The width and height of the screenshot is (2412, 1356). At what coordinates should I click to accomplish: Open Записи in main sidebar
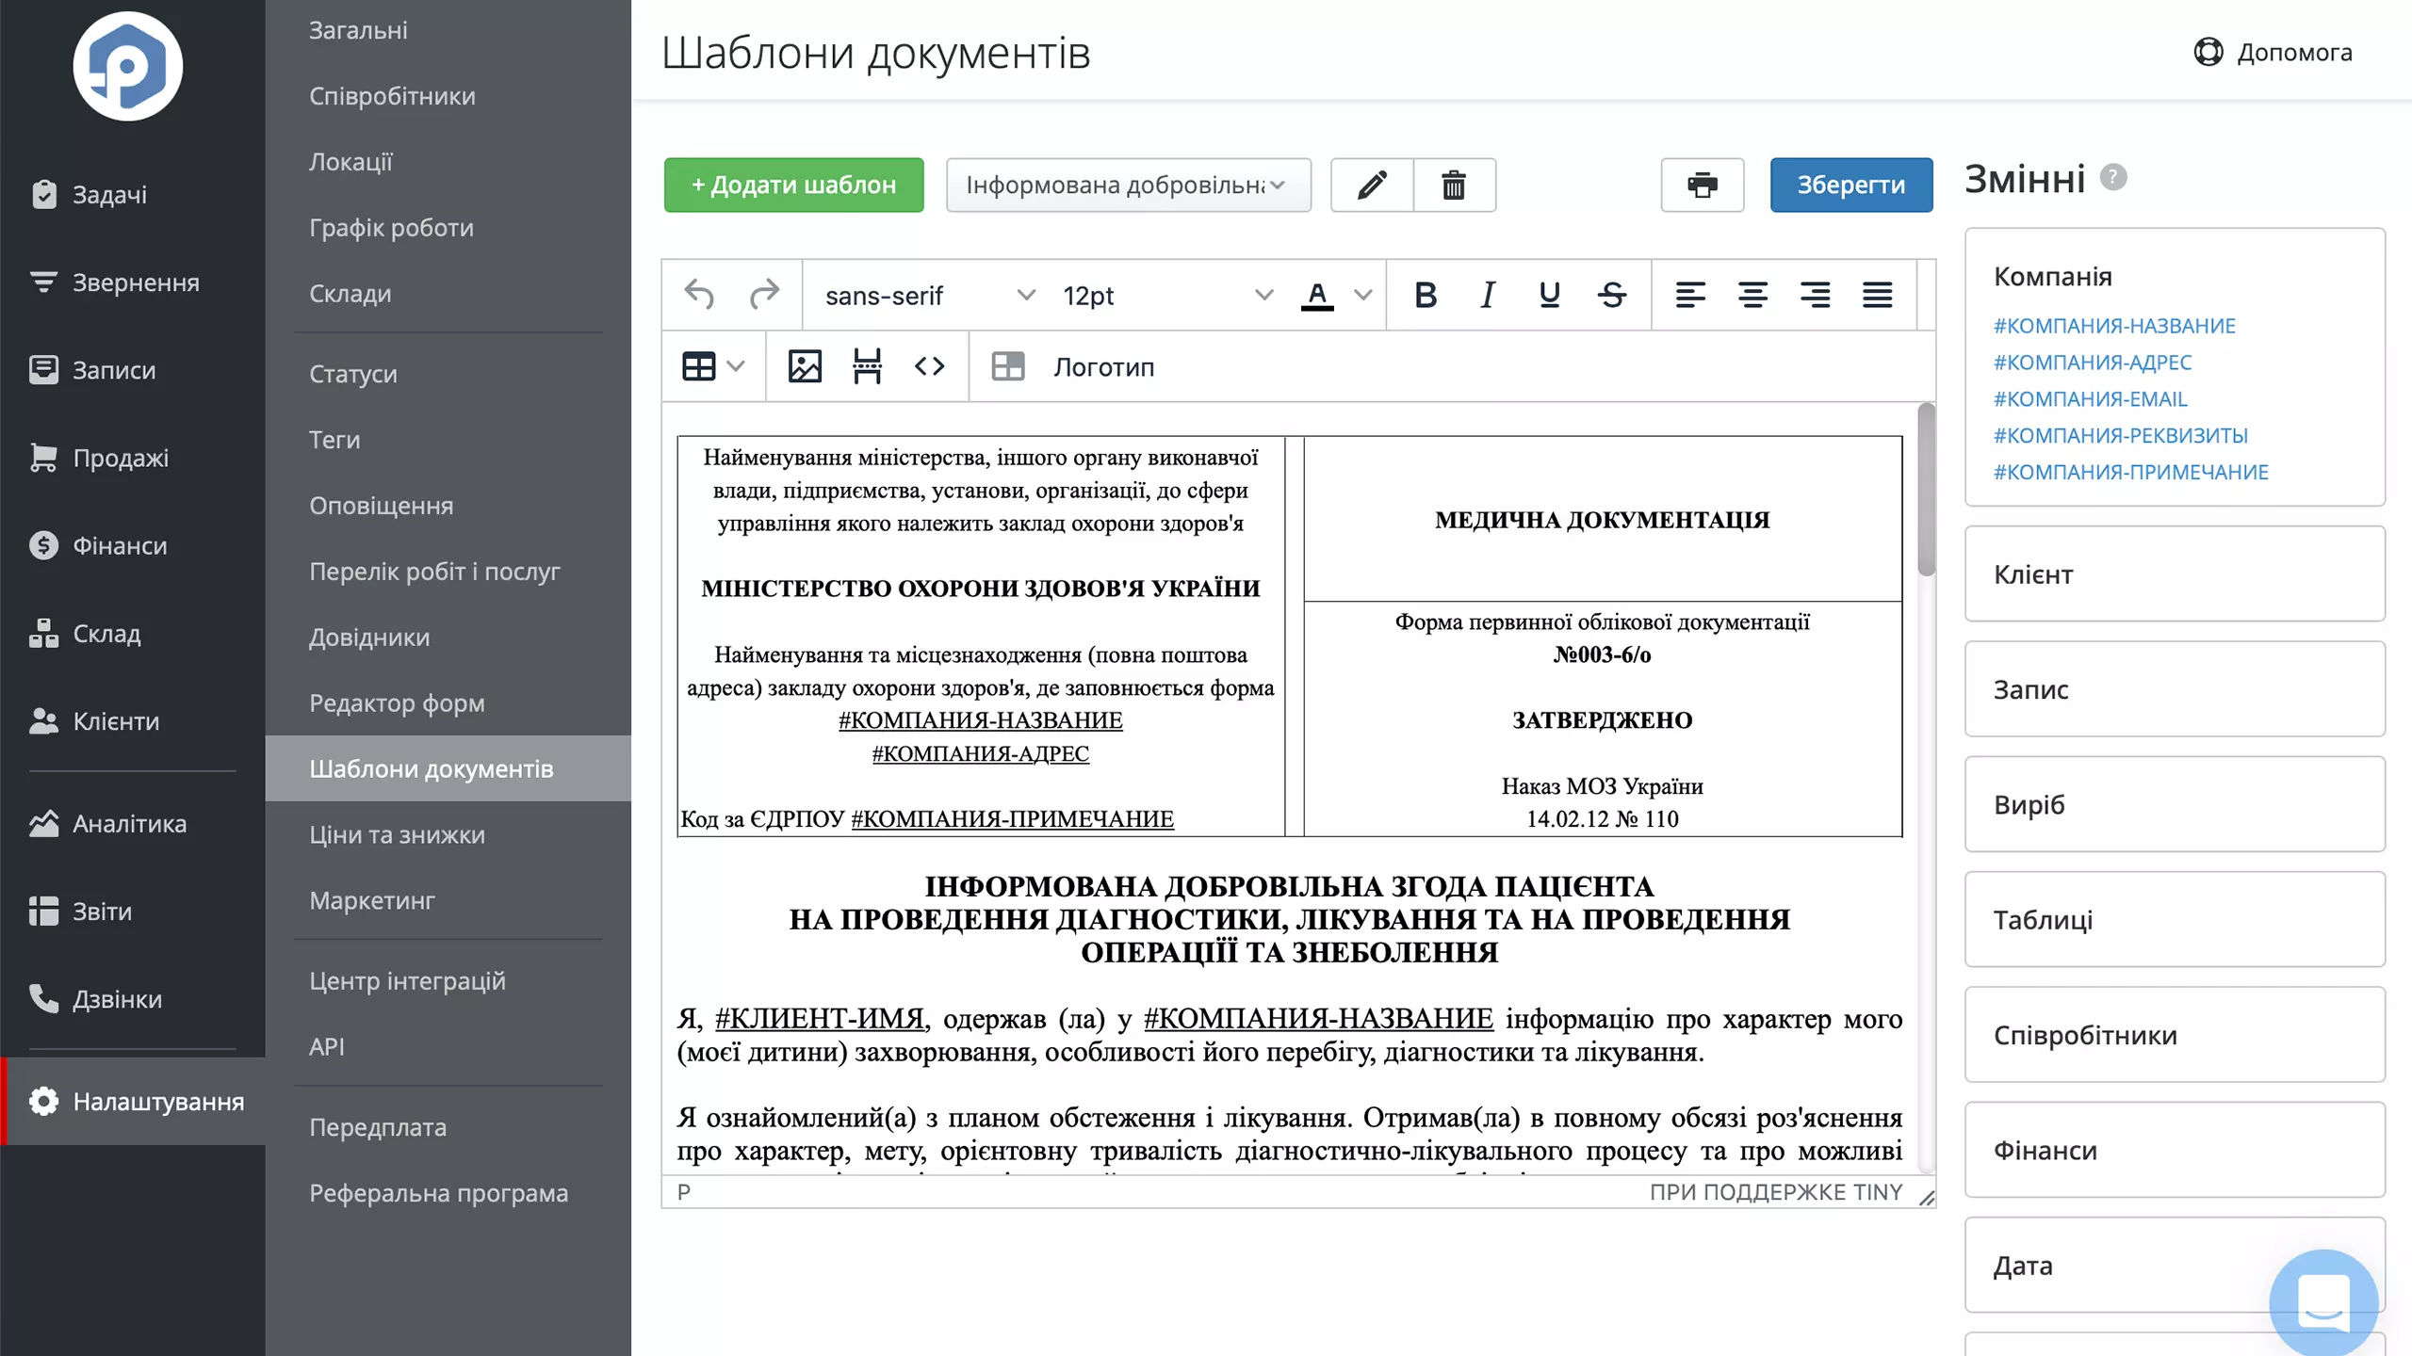pyautogui.click(x=132, y=369)
